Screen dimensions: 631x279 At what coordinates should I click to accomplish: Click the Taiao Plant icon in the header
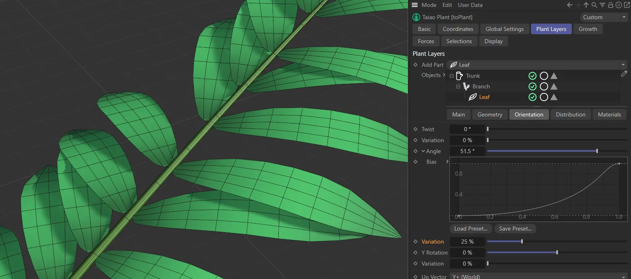coord(416,17)
